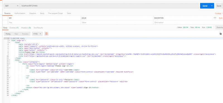Switch to Preview response view
The image size is (223, 103).
[x=25, y=34]
